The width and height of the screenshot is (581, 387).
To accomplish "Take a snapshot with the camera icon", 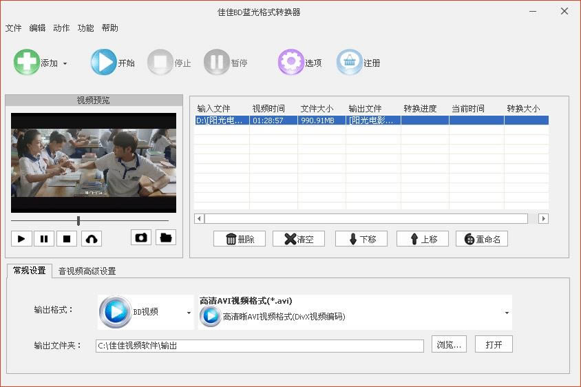I will pyautogui.click(x=141, y=238).
